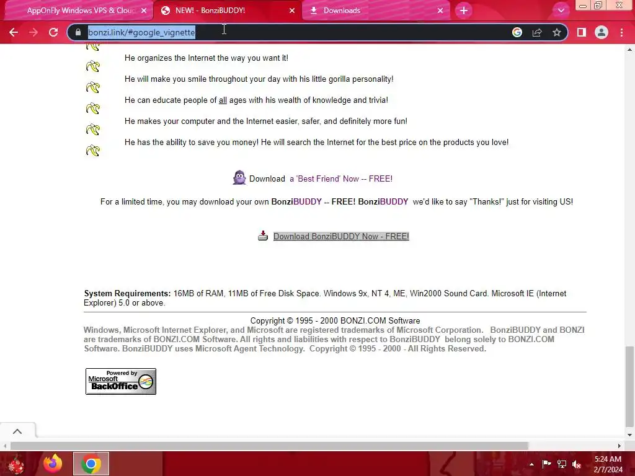Close the BonziBUDDY tab
The width and height of the screenshot is (635, 476).
tap(292, 11)
